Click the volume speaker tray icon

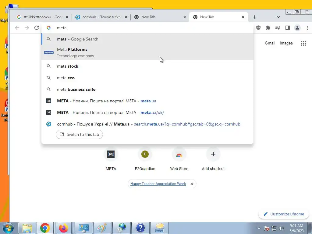click(x=281, y=228)
